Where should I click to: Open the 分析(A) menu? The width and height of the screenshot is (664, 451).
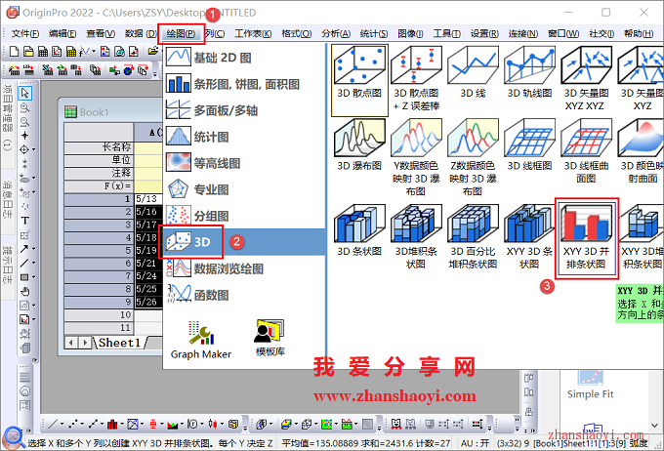coord(336,33)
